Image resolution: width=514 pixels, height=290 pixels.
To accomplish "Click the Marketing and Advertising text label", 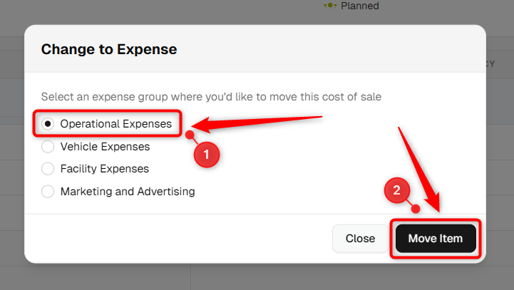I will pyautogui.click(x=128, y=192).
